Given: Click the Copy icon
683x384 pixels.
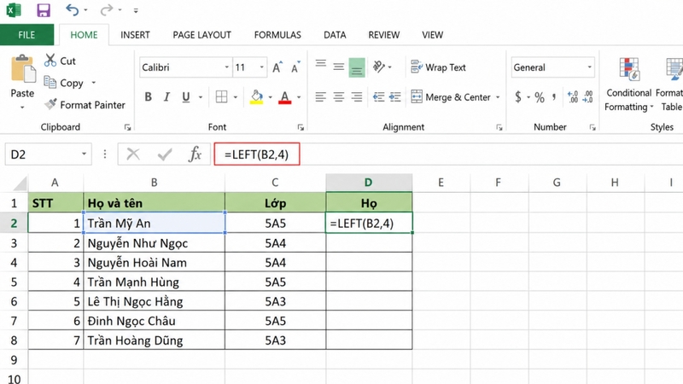Looking at the screenshot, I should click(x=50, y=82).
